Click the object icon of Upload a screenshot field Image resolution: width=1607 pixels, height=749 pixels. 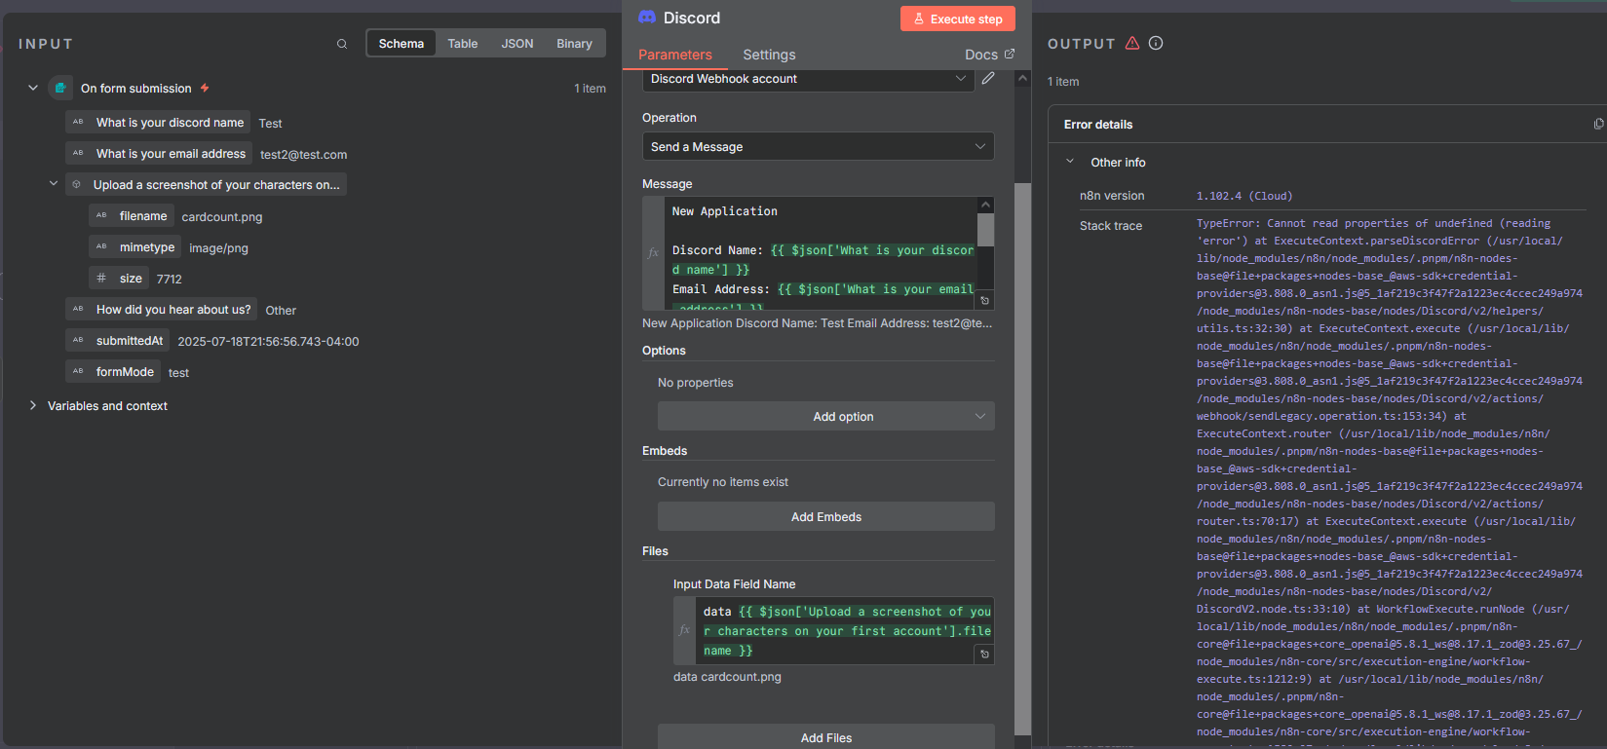(77, 184)
